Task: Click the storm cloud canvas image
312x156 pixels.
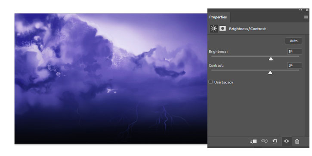Action: [111, 79]
